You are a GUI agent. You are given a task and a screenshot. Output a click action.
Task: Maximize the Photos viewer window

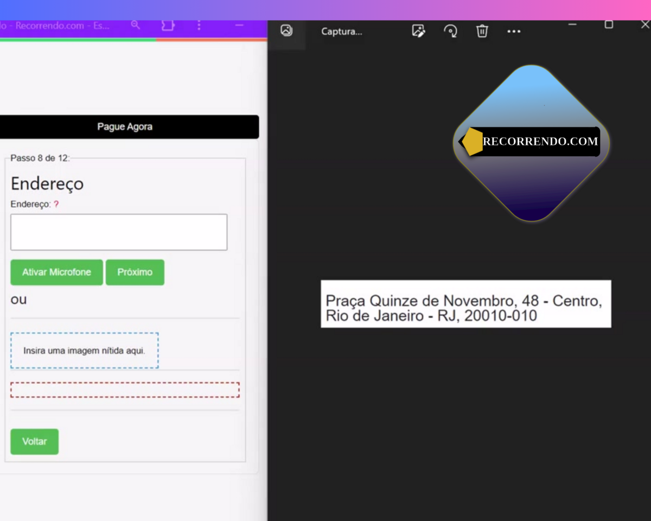tap(609, 24)
